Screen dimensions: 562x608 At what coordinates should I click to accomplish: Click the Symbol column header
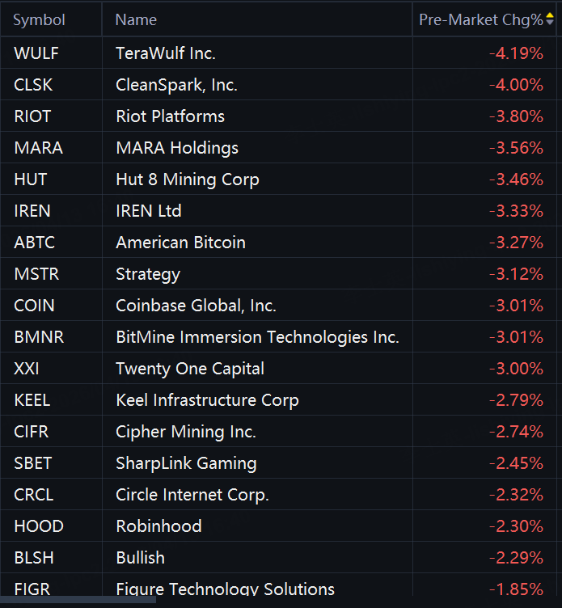tap(39, 19)
